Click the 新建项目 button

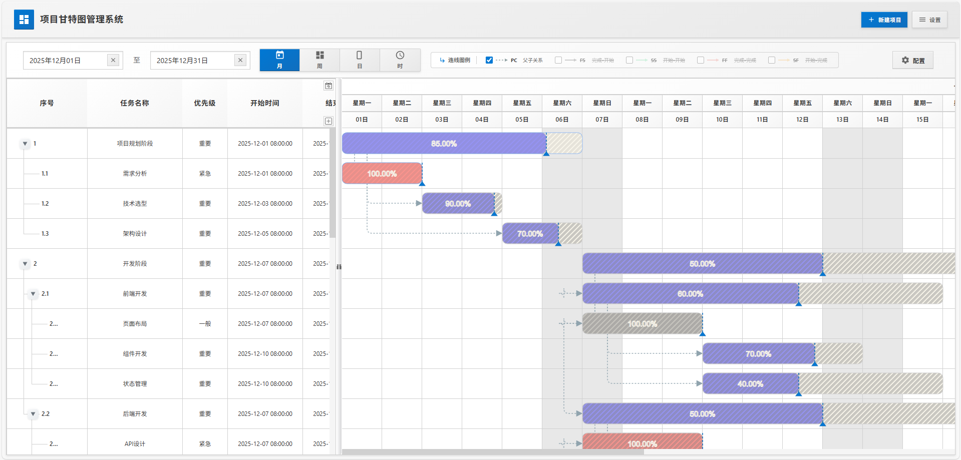pos(884,20)
